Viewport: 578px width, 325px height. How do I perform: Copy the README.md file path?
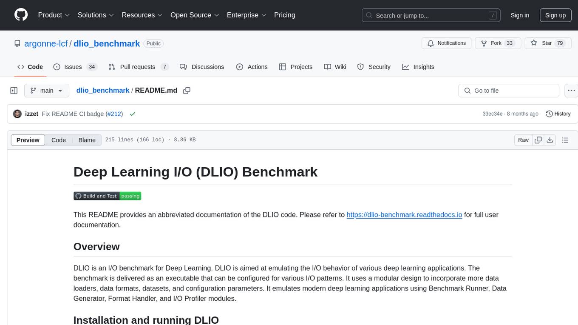pos(187,91)
